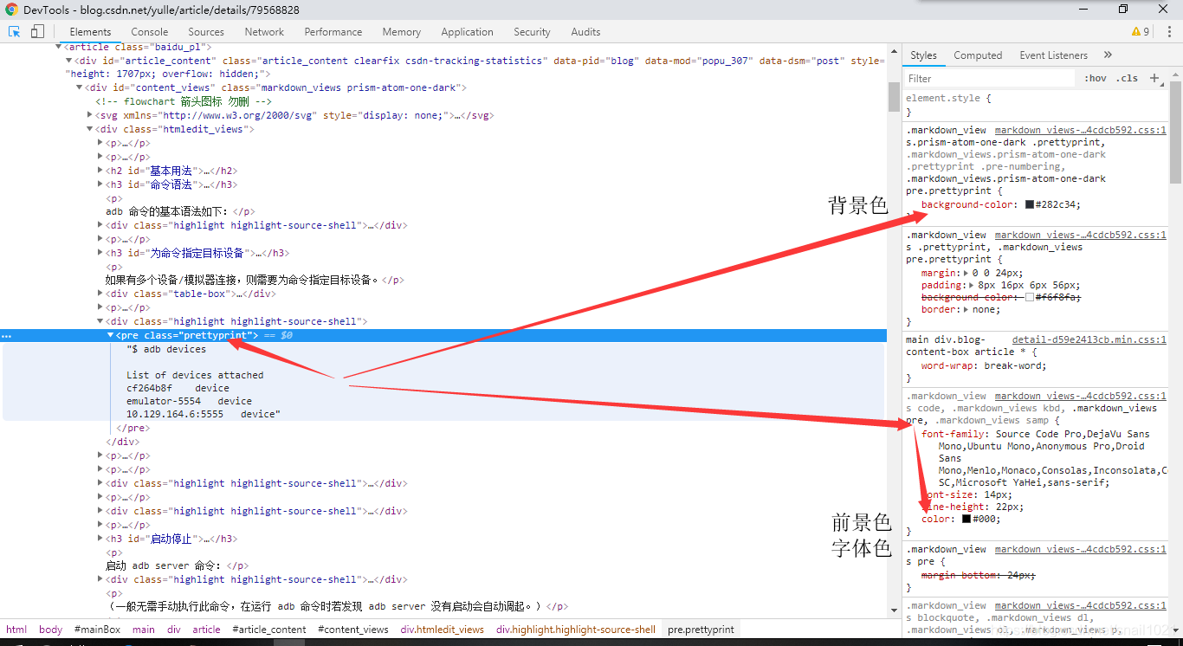Expand the border shorthand property triangle
This screenshot has width=1183, height=646.
[966, 309]
